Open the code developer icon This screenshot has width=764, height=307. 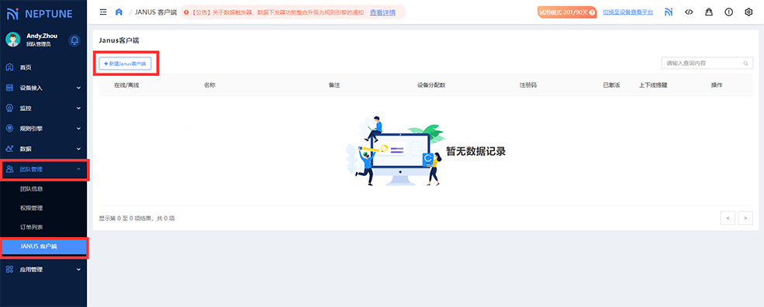(x=689, y=12)
